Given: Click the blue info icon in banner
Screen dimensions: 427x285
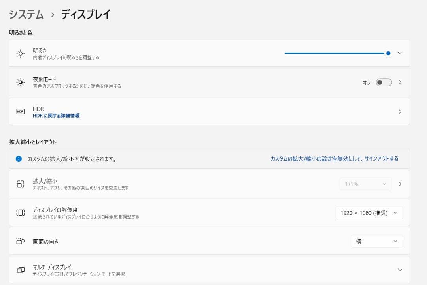Looking at the screenshot, I should (x=19, y=159).
